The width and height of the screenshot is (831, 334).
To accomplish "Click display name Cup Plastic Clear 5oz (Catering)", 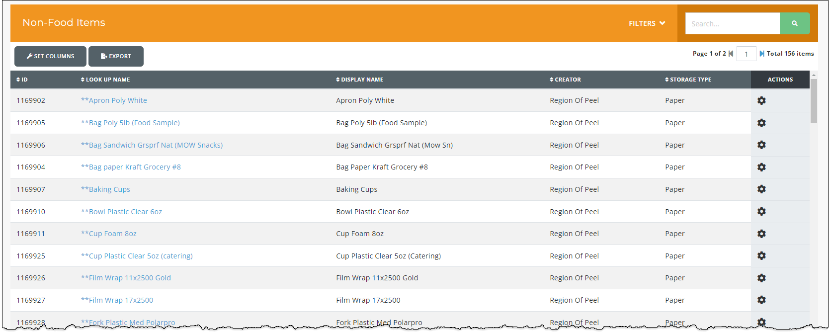I will coord(388,256).
